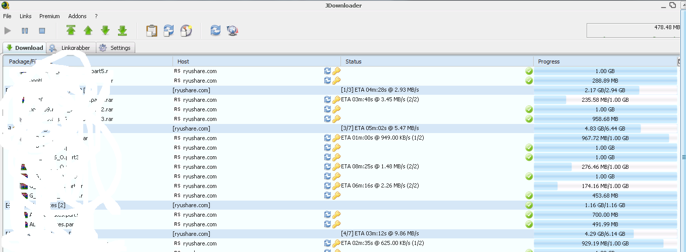This screenshot has width=686, height=252.
Task: Click progress bar showing 235.58 MB/1.00 GB
Action: [605, 100]
